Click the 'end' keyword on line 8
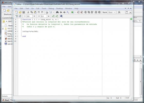Image resolution: width=144 pixels, height=103 pixels. coord(24,36)
